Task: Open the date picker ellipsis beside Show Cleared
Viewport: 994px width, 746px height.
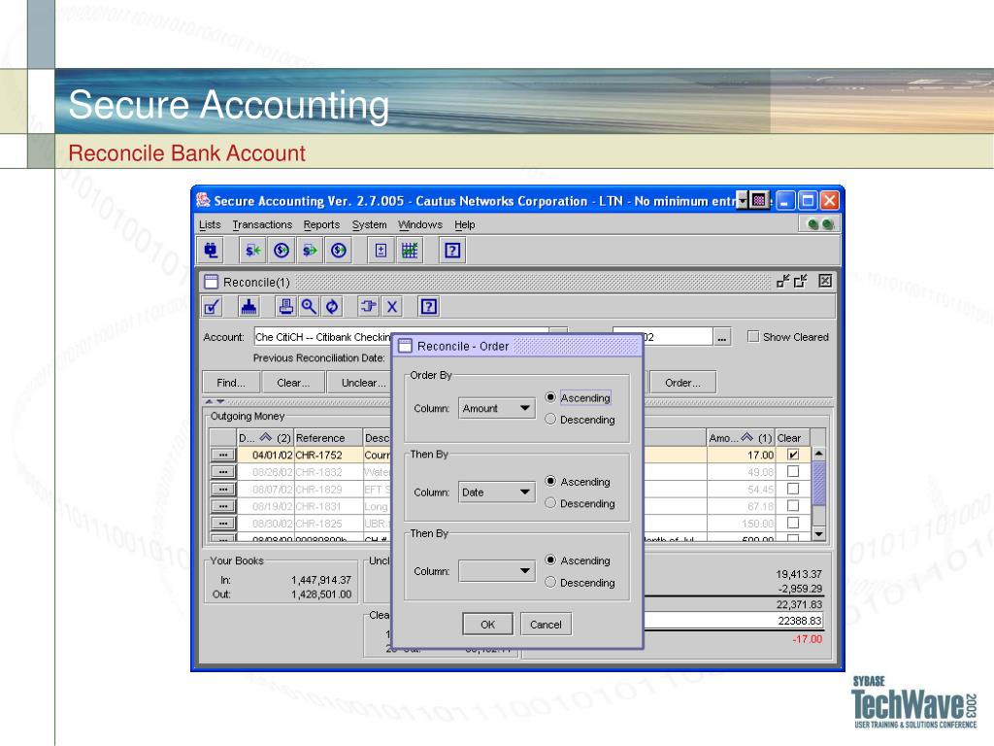Action: coord(721,337)
